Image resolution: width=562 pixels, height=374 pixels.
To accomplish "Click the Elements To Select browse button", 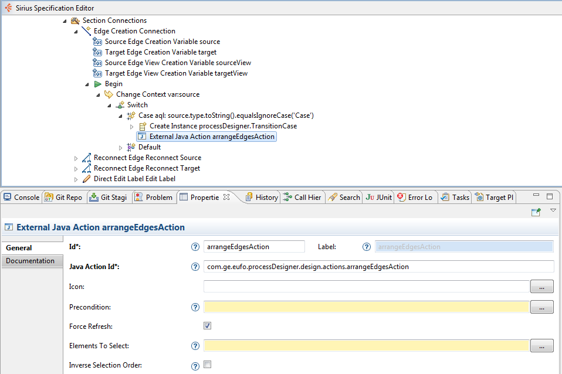I will 541,346.
